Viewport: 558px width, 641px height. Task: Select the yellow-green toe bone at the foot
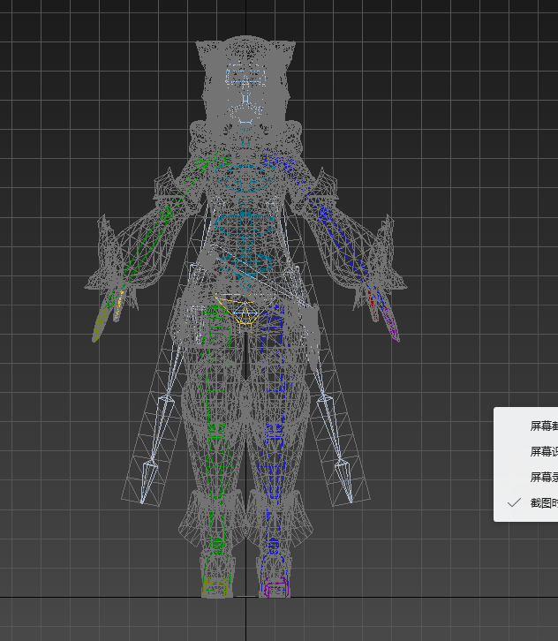pos(214,585)
